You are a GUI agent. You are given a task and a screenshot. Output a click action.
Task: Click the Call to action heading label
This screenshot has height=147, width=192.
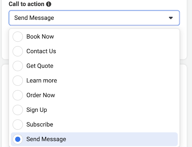point(27,4)
